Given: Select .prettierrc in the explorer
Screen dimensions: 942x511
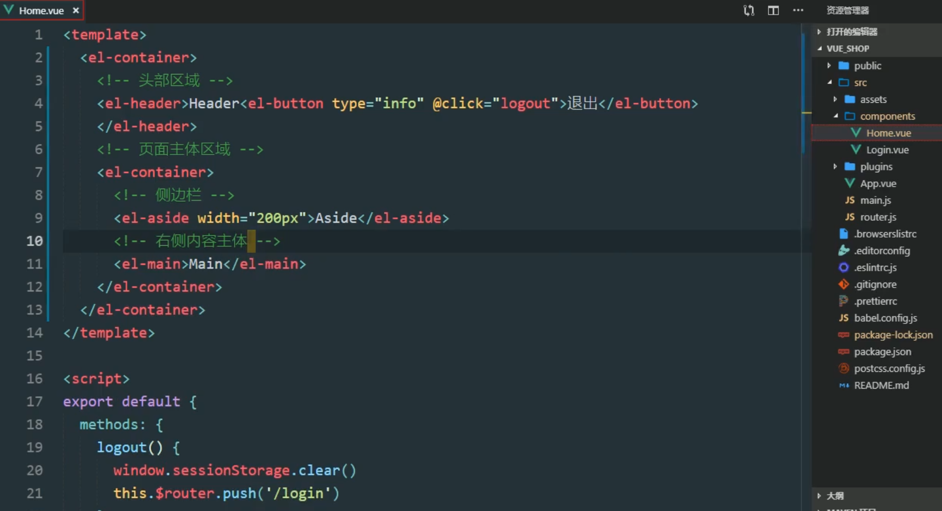Looking at the screenshot, I should [875, 302].
